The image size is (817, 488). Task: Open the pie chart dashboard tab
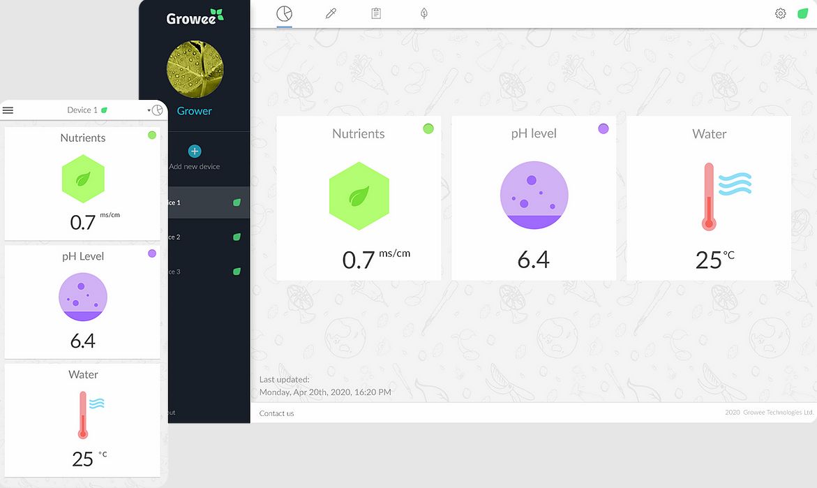tap(284, 13)
